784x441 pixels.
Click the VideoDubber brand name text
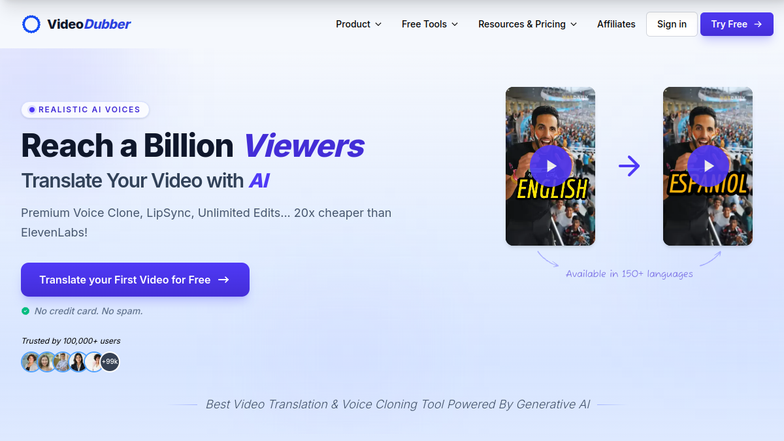89,24
